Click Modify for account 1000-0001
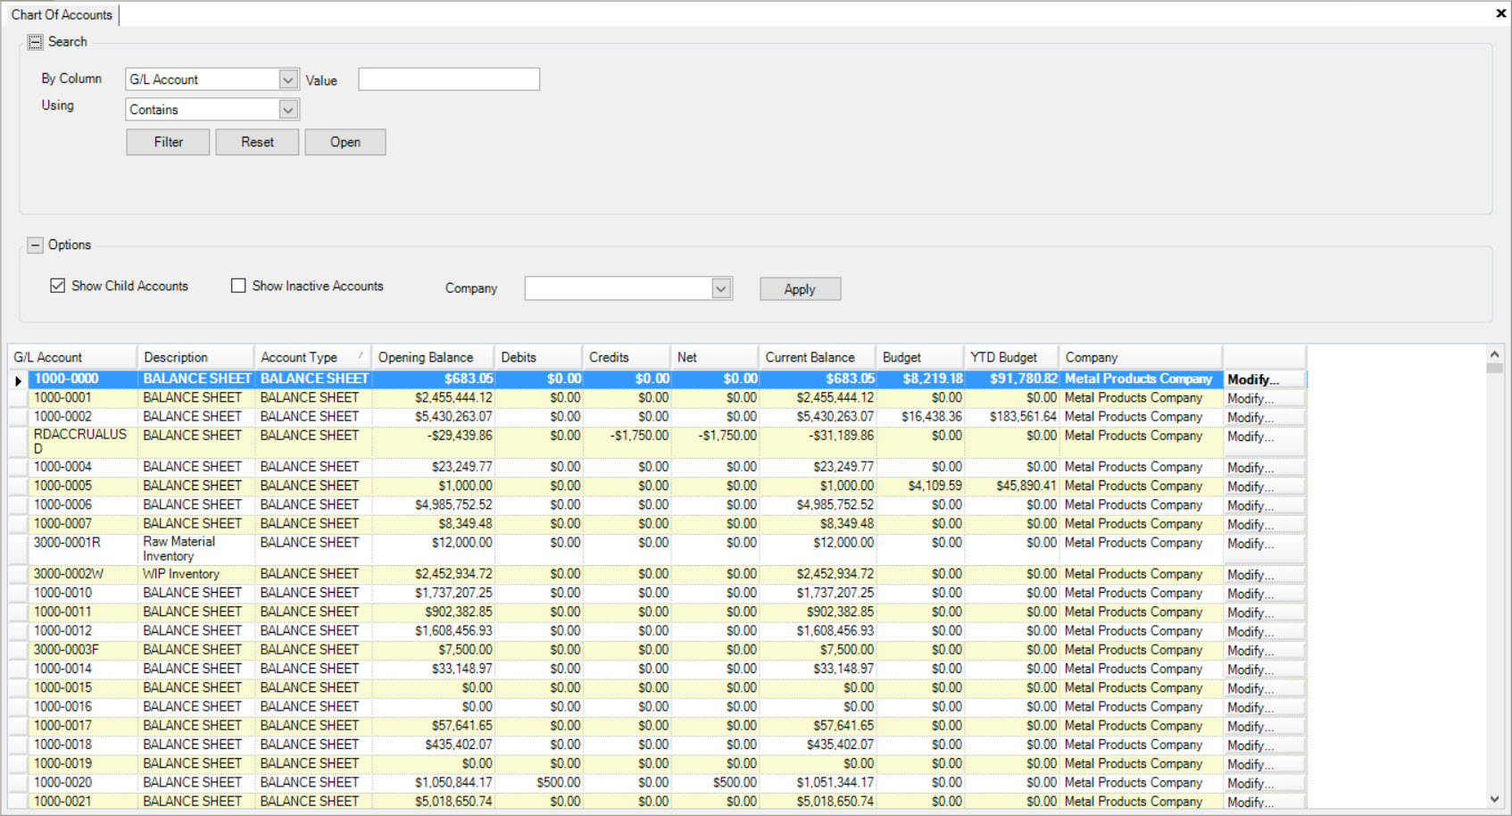The width and height of the screenshot is (1512, 816). coord(1264,398)
